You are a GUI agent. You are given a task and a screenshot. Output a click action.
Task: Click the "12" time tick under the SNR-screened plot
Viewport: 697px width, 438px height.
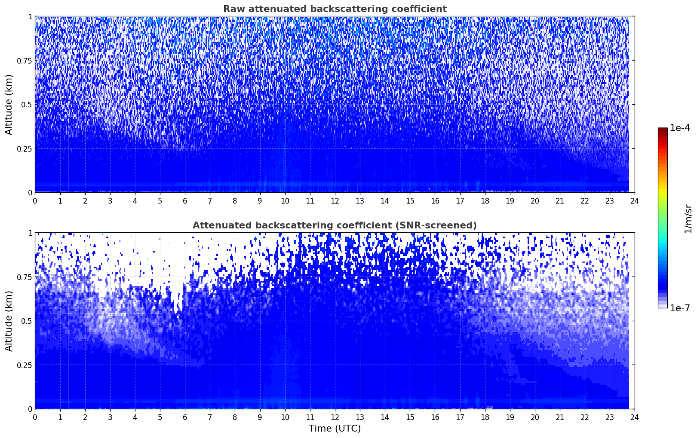point(335,417)
